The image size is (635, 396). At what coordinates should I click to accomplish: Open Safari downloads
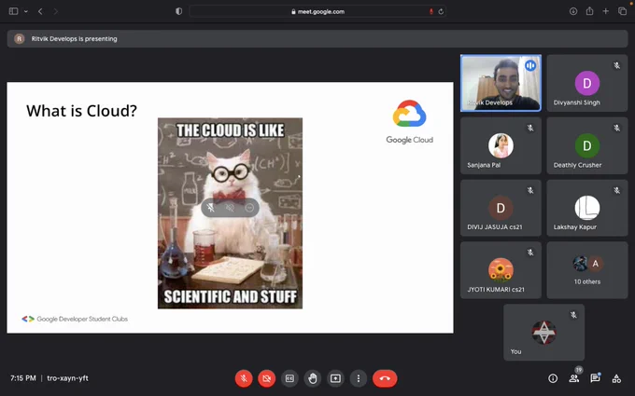(x=573, y=11)
